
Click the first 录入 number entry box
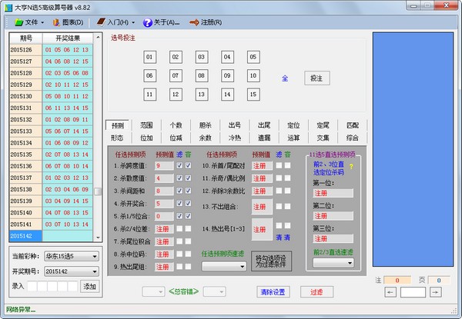[x=32, y=286]
